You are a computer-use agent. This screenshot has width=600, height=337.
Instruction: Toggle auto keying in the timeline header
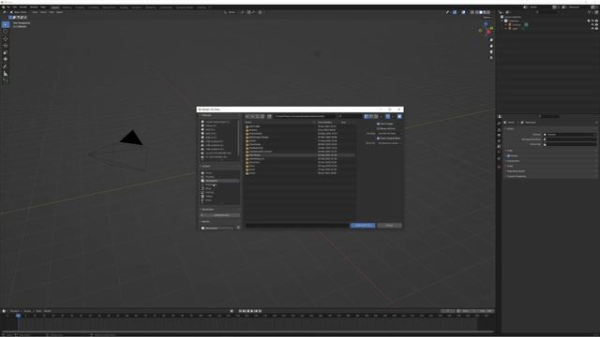(x=232, y=311)
